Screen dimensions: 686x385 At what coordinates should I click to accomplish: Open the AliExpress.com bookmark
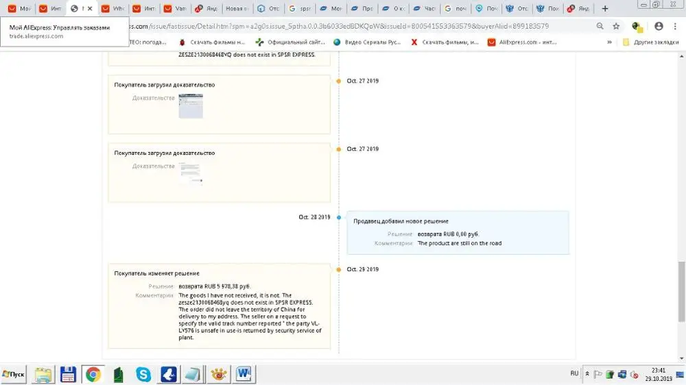pos(522,42)
